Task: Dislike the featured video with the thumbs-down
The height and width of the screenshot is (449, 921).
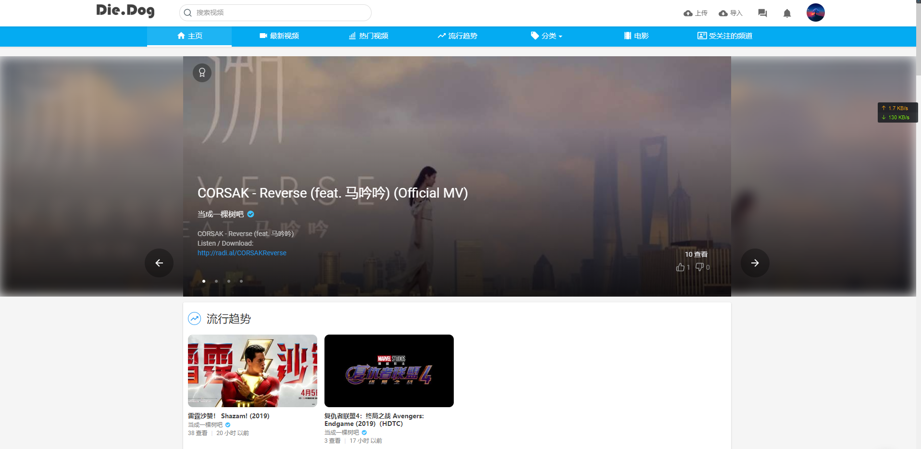Action: [699, 267]
